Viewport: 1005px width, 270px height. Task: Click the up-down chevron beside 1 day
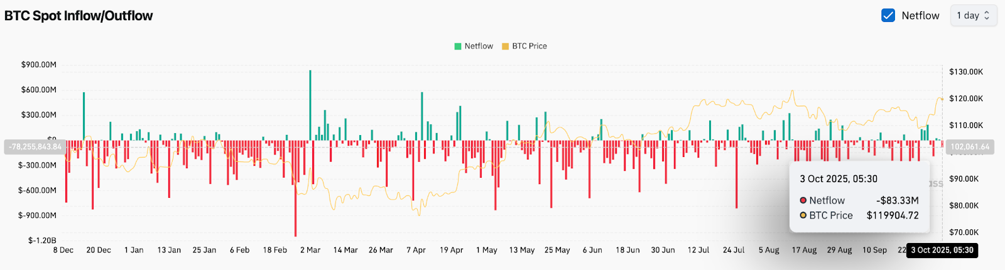coord(987,16)
